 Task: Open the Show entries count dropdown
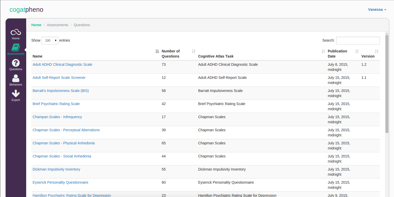pyautogui.click(x=50, y=41)
